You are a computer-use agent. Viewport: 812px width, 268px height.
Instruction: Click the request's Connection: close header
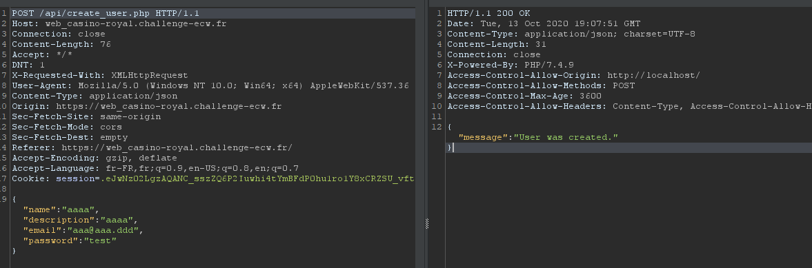pos(59,34)
